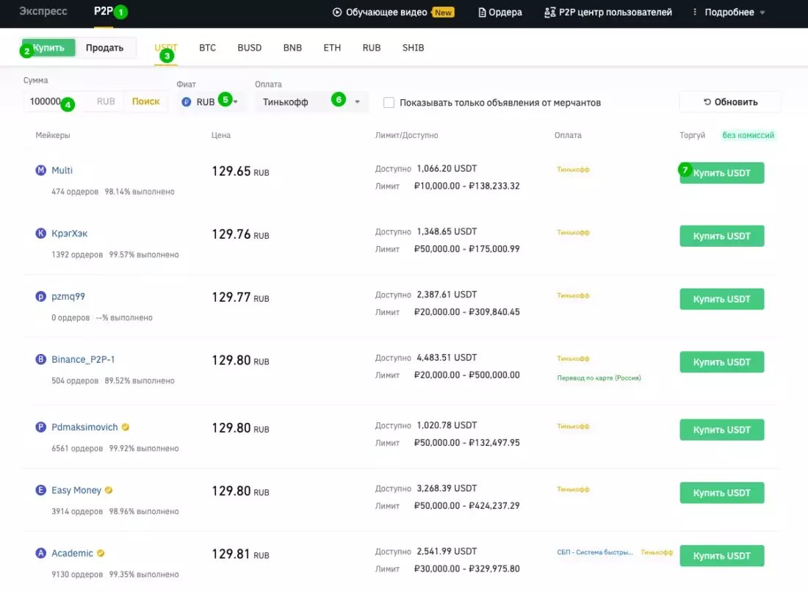Image resolution: width=808 pixels, height=592 pixels.
Task: Select the BNB crypto tab
Action: tap(292, 48)
